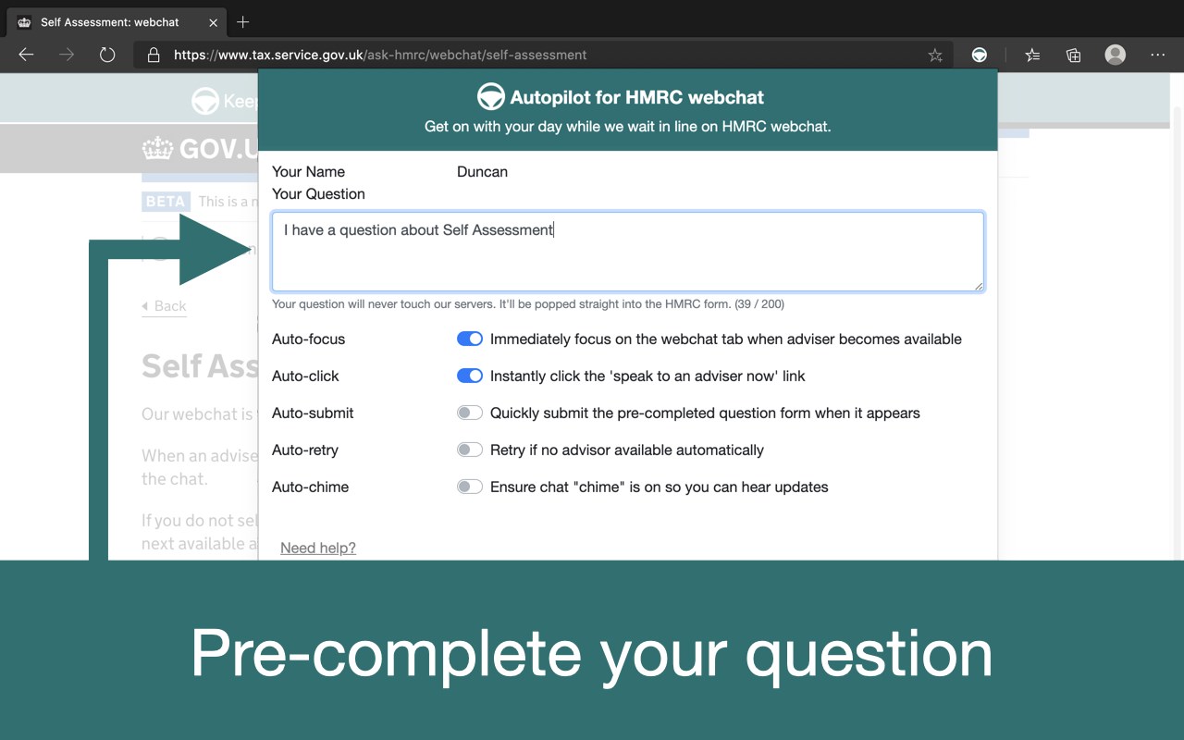This screenshot has width=1184, height=740.
Task: Click 'Retry if no advisor available automatically' text
Action: click(627, 450)
